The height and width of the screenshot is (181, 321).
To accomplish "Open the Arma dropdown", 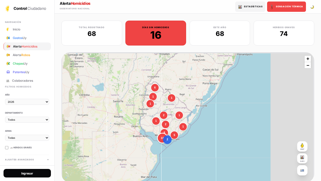I will click(x=27, y=138).
